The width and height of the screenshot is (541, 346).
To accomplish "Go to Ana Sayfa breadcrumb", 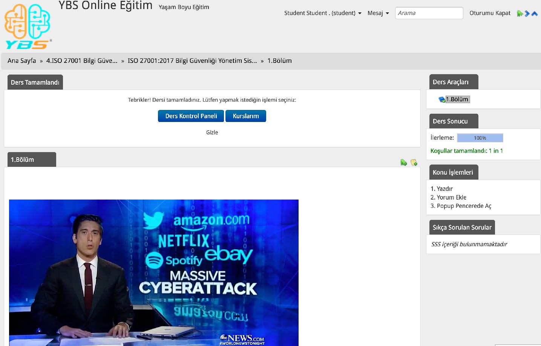I will click(x=21, y=61).
